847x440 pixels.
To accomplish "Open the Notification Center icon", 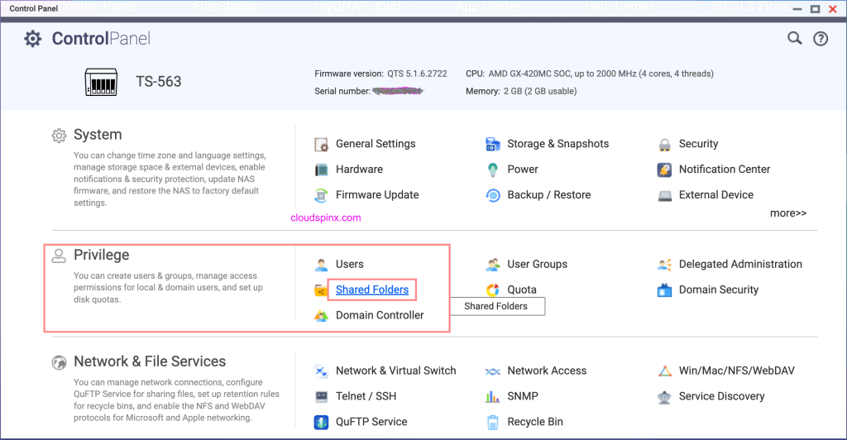I will [664, 170].
